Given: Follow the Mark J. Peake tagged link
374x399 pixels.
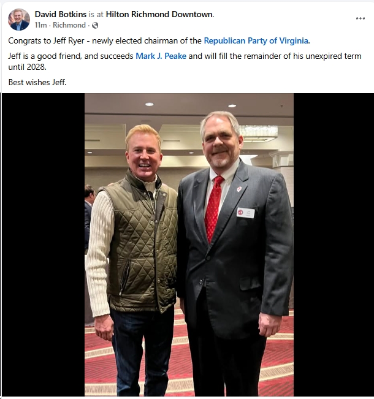Looking at the screenshot, I should click(161, 56).
